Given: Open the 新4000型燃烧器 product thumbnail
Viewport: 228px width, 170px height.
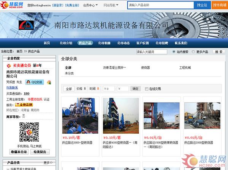Looking at the screenshot, I should click(121, 115).
